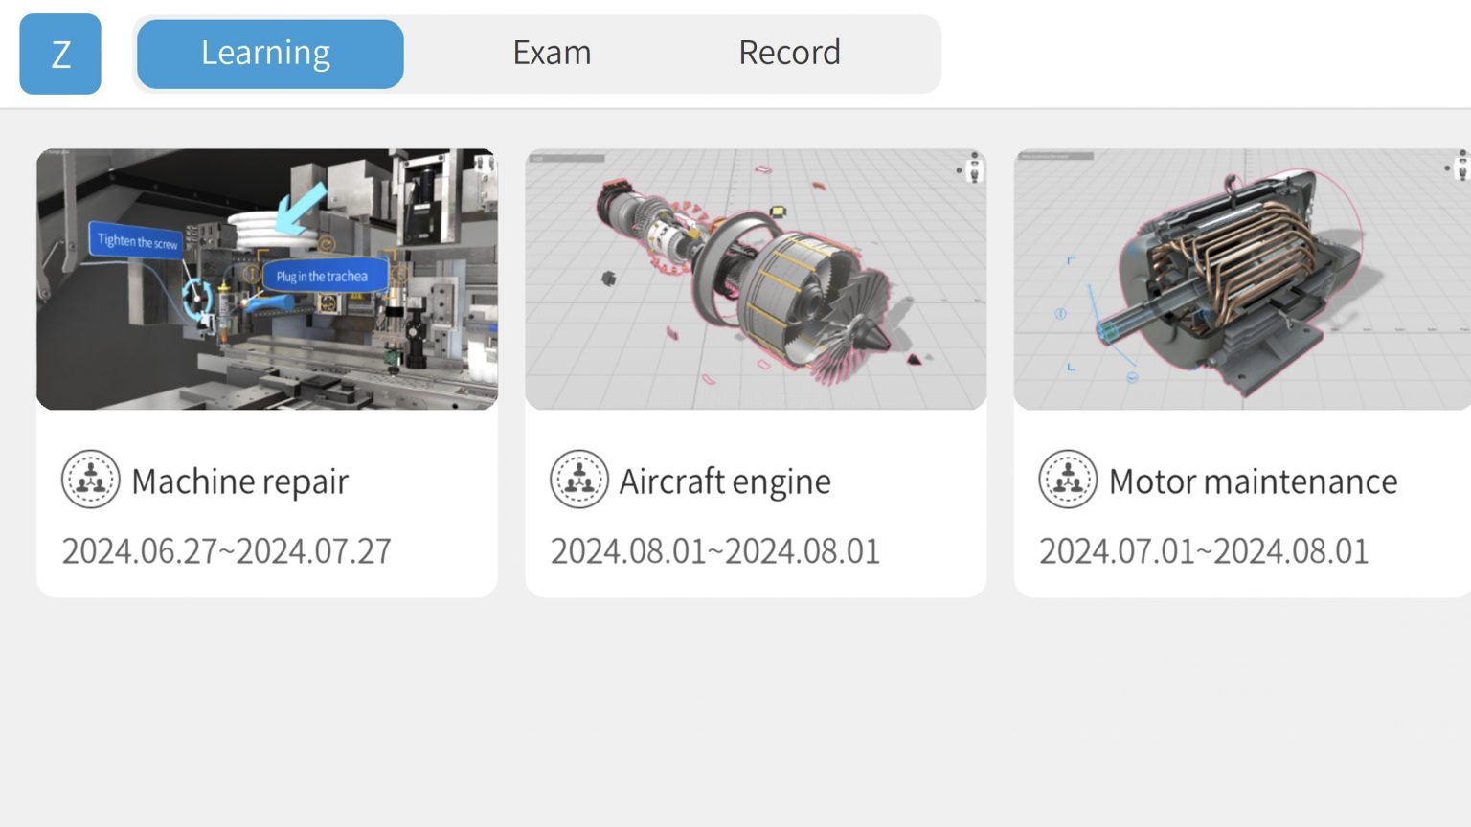This screenshot has height=827, width=1471.
Task: Click the Motor maintenance 3D model thumbnail
Action: pyautogui.click(x=1241, y=279)
